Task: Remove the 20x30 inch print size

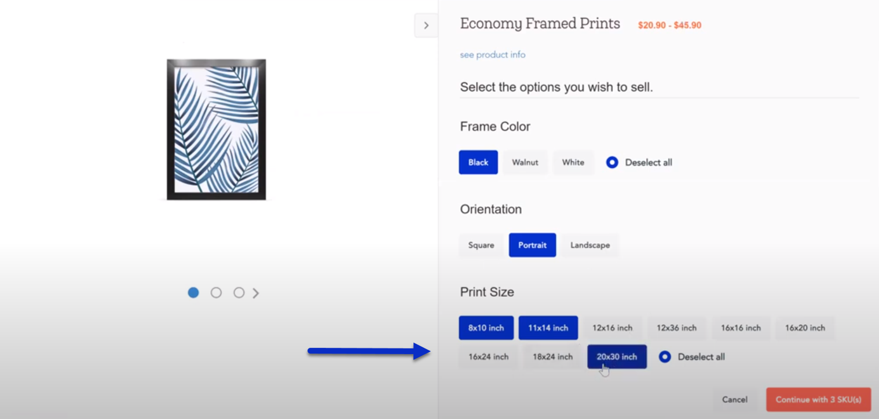Action: pos(617,357)
